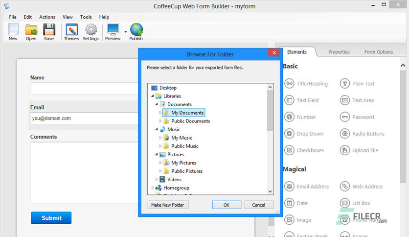
Task: Add a Web Address element
Action: pyautogui.click(x=361, y=187)
